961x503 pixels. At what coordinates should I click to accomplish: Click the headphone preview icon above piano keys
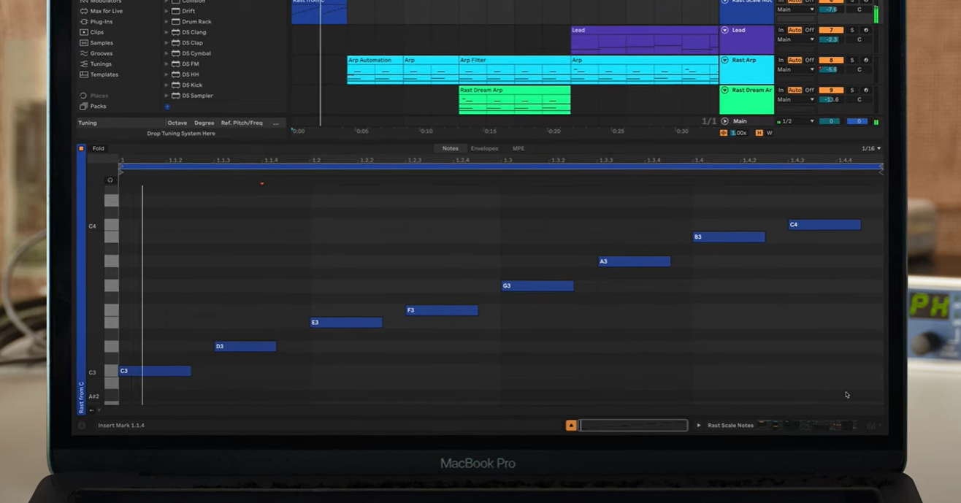click(x=110, y=180)
